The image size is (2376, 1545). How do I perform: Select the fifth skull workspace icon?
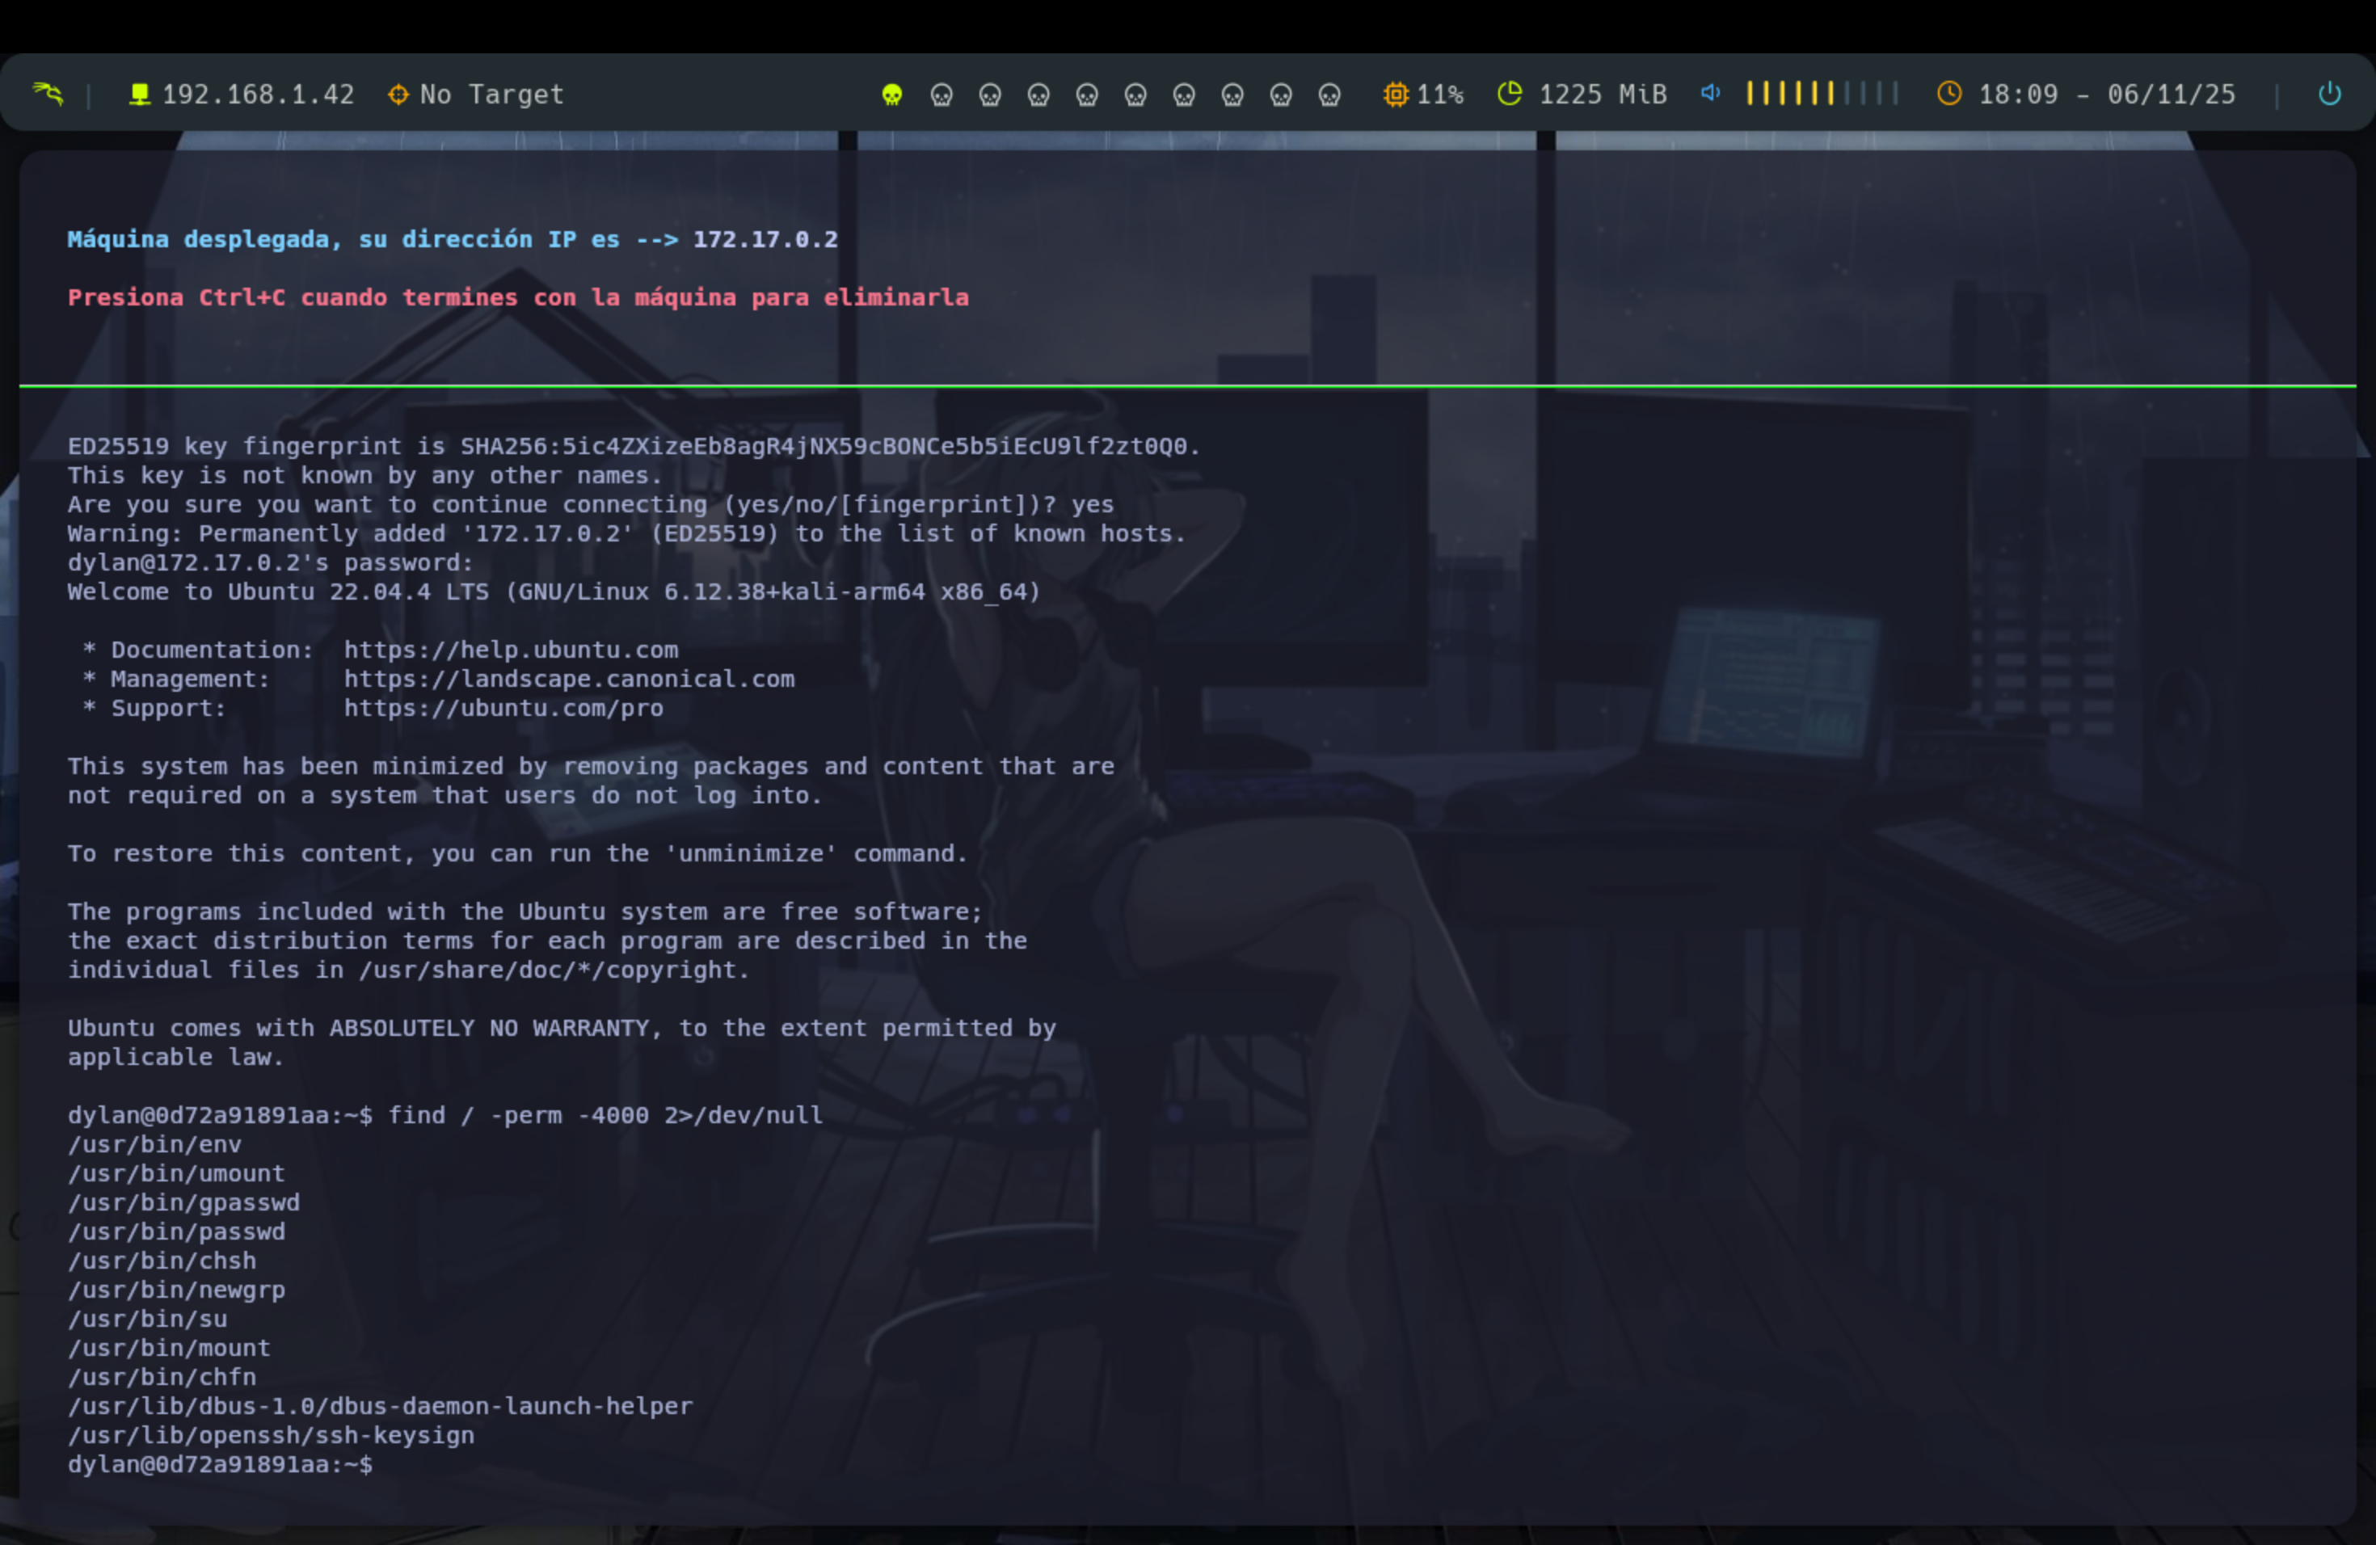coord(1087,95)
